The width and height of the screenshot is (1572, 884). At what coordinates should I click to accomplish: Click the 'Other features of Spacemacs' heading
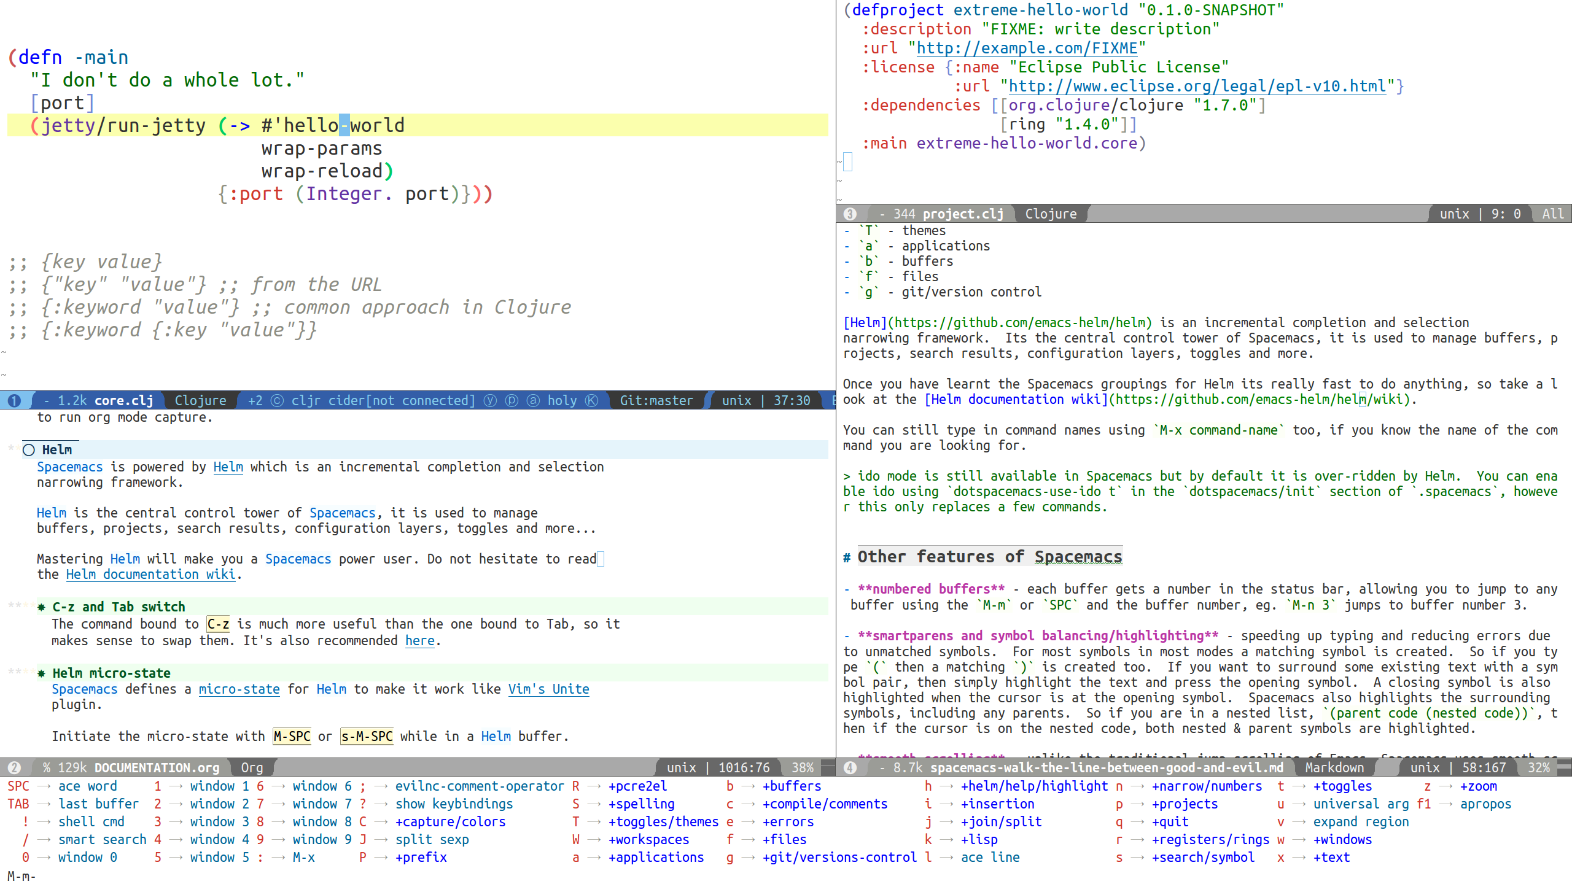[x=990, y=557]
